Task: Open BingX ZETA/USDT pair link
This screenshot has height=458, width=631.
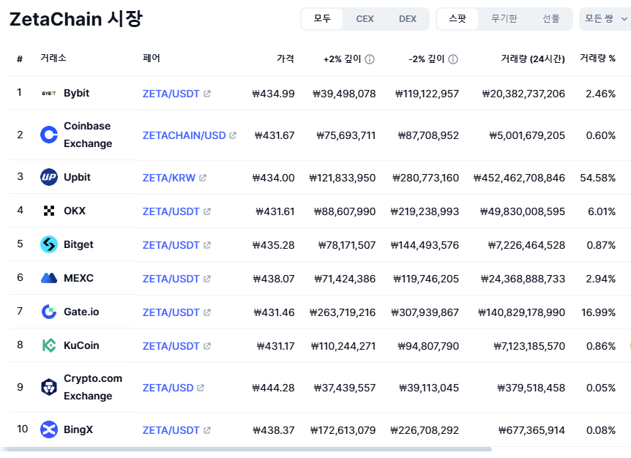Action: tap(171, 430)
